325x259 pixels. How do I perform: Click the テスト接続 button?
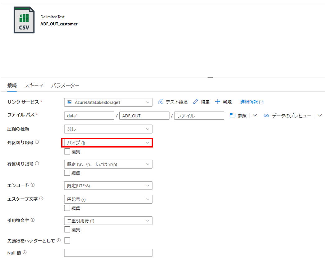[x=173, y=102]
